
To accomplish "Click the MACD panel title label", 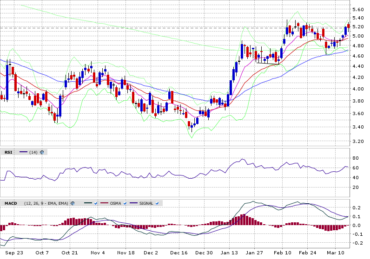I will [x=10, y=203].
